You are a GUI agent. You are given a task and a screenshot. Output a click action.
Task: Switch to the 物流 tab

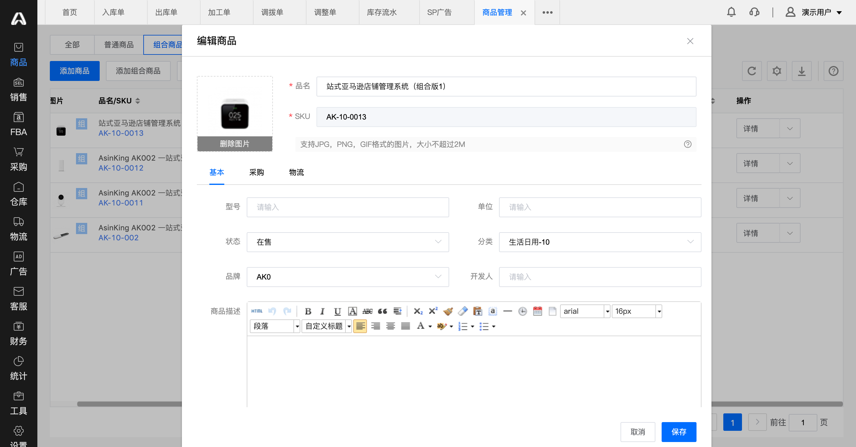(297, 172)
